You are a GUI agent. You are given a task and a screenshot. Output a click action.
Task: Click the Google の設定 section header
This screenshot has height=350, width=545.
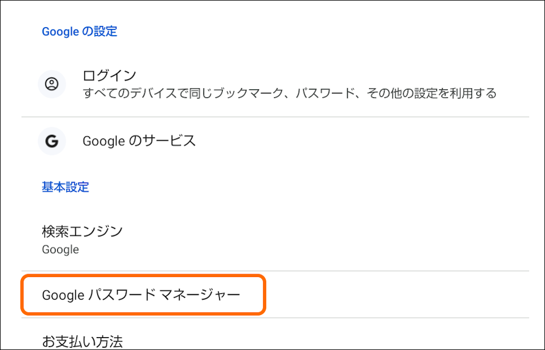pos(79,31)
